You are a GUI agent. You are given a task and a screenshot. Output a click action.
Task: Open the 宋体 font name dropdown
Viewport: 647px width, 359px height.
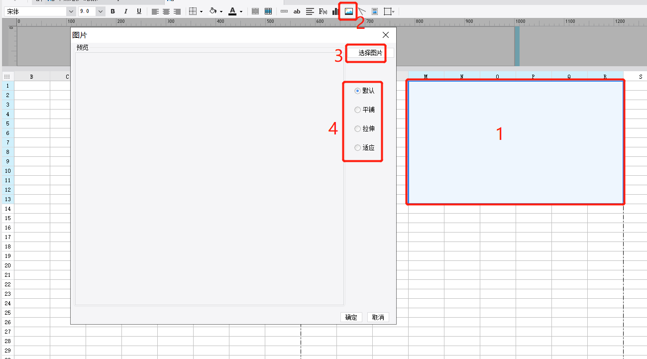[70, 11]
